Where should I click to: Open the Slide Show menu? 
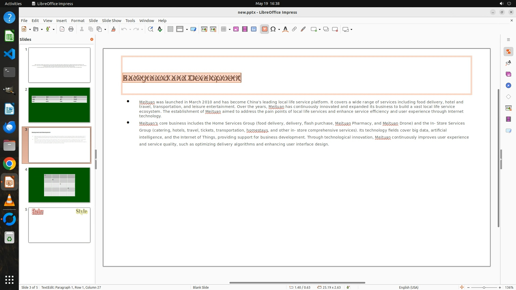[112, 20]
